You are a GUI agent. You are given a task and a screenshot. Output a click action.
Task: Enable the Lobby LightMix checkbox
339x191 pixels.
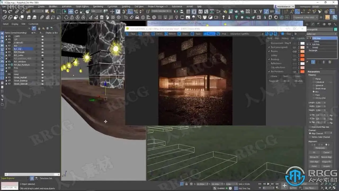click(269, 55)
